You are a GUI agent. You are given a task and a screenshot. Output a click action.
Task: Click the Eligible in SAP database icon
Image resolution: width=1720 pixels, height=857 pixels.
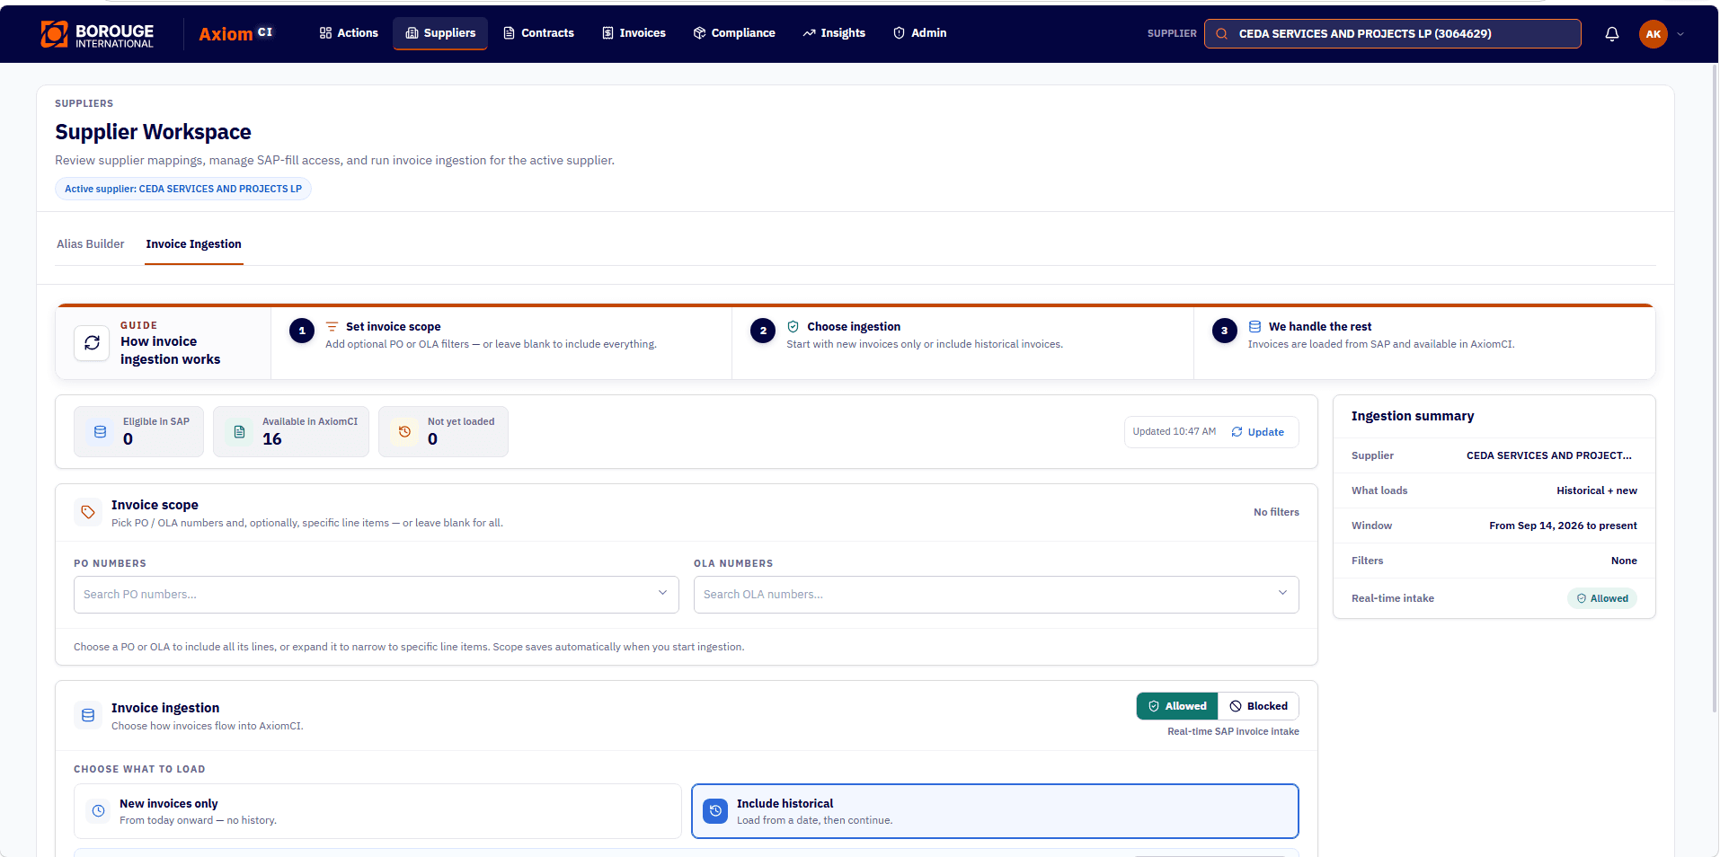[101, 432]
